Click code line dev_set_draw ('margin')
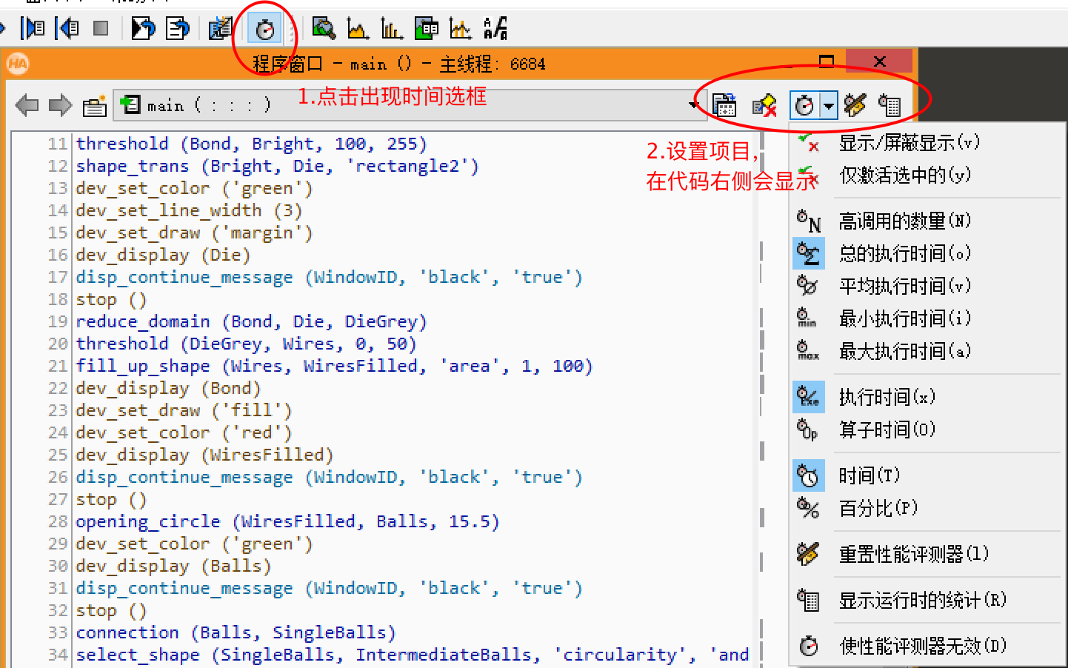Screen dimensions: 1068x668 point(194,233)
